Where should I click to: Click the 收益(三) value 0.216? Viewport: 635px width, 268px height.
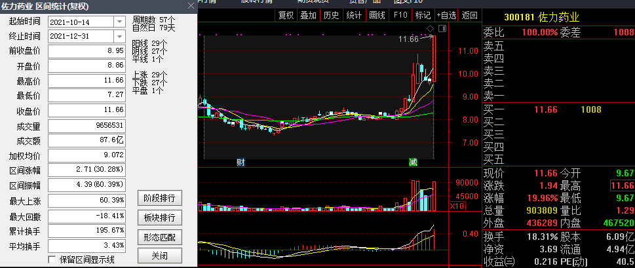[545, 261]
